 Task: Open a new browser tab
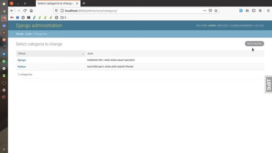click(x=84, y=3)
